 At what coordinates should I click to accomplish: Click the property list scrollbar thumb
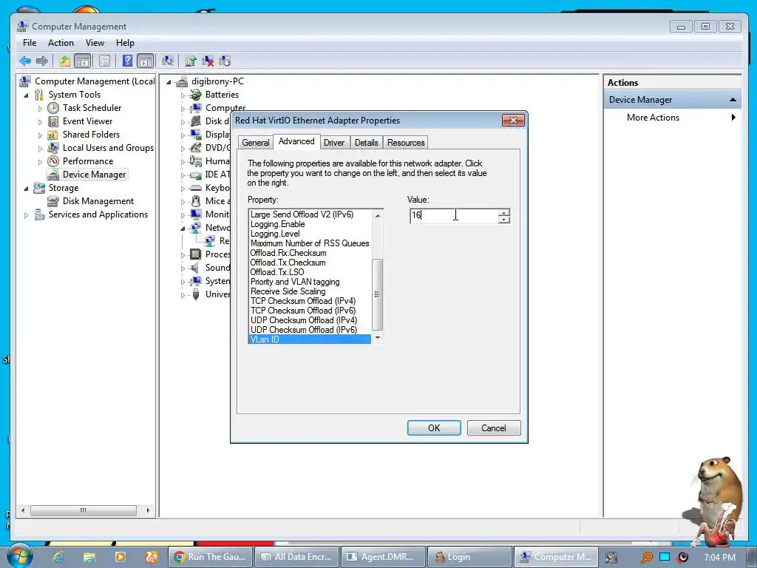pos(378,294)
